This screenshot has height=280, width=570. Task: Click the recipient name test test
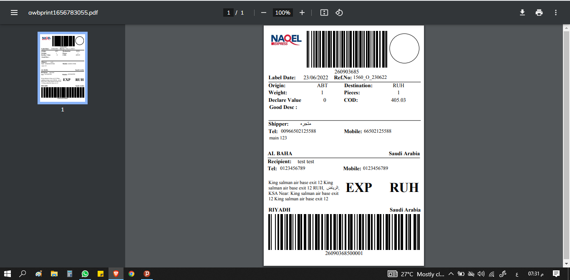[x=306, y=161]
